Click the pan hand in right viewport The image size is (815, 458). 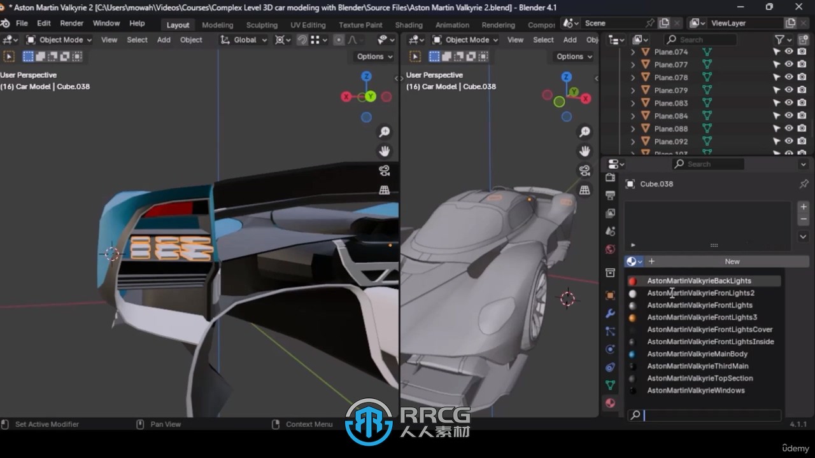[585, 151]
